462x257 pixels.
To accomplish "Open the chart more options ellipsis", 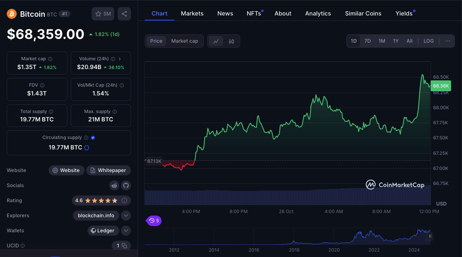I will tap(448, 41).
